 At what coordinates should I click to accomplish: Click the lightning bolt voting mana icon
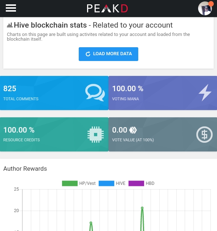pos(205,93)
